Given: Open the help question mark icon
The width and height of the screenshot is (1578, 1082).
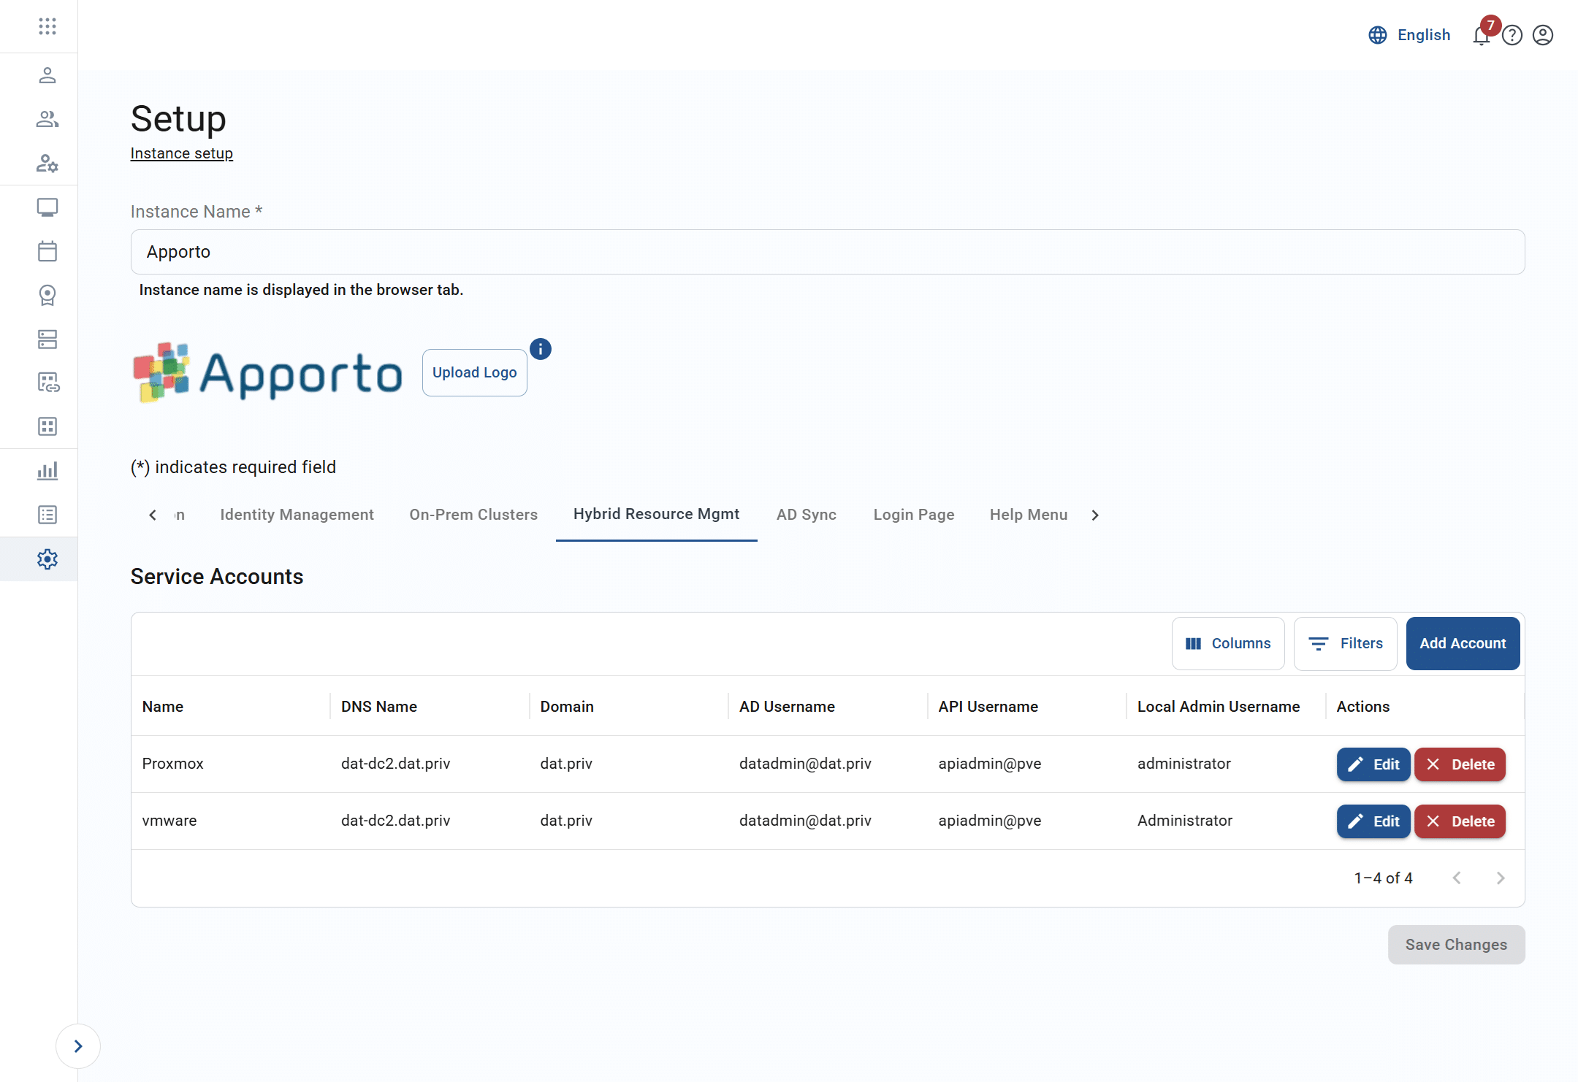Looking at the screenshot, I should [1512, 35].
